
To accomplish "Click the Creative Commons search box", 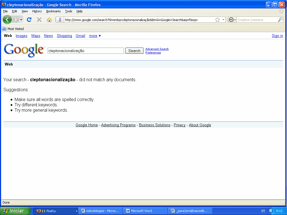I will [257, 20].
